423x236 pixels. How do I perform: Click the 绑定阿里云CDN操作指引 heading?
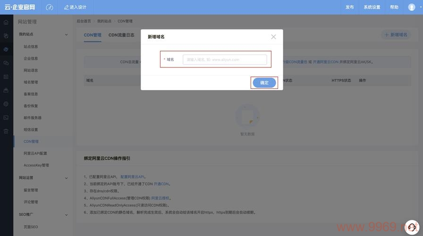tap(107, 158)
